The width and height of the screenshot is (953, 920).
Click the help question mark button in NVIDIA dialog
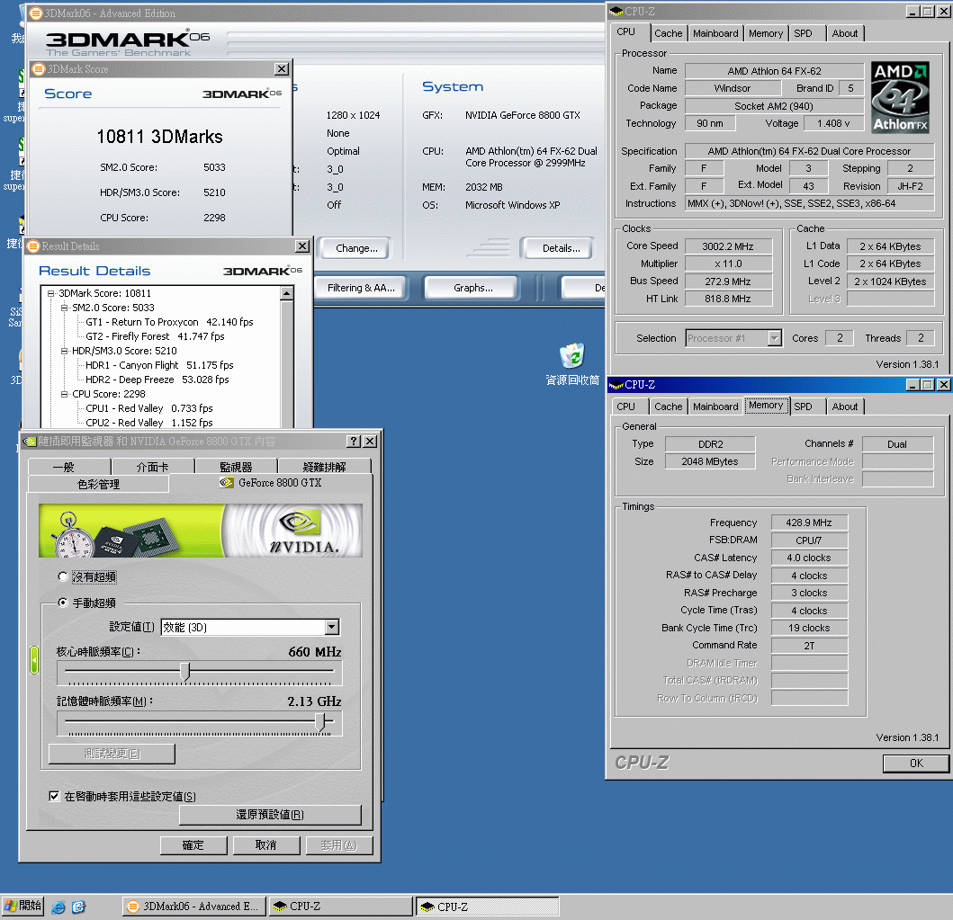[354, 441]
